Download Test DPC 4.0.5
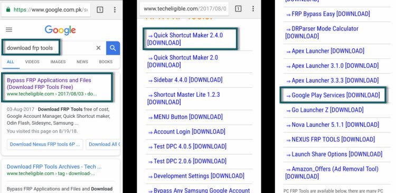 coord(187,146)
